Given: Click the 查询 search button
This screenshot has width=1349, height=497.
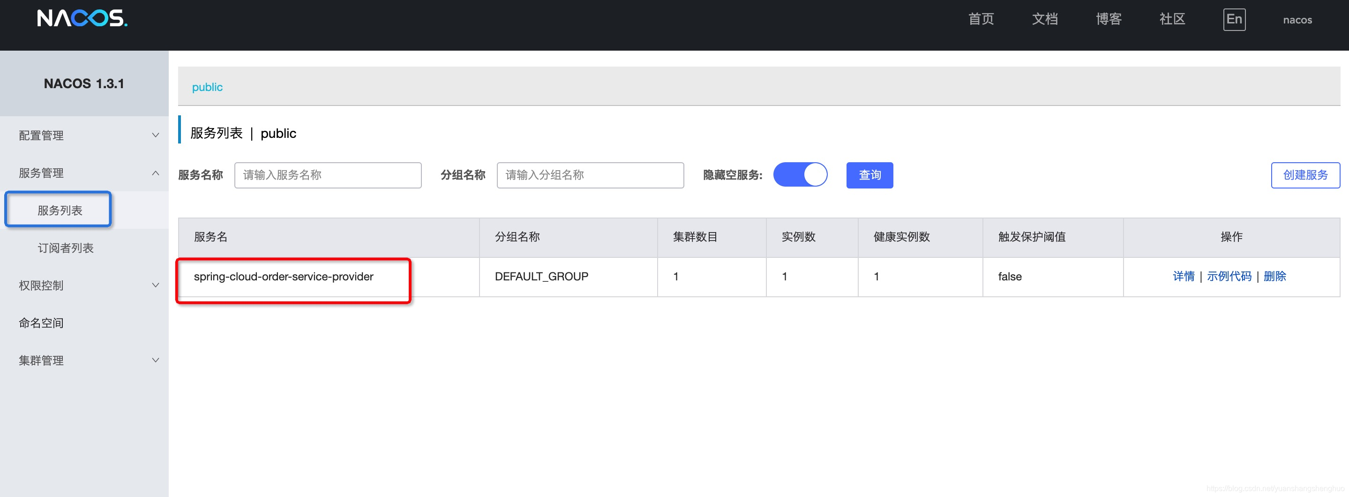Looking at the screenshot, I should click(869, 175).
